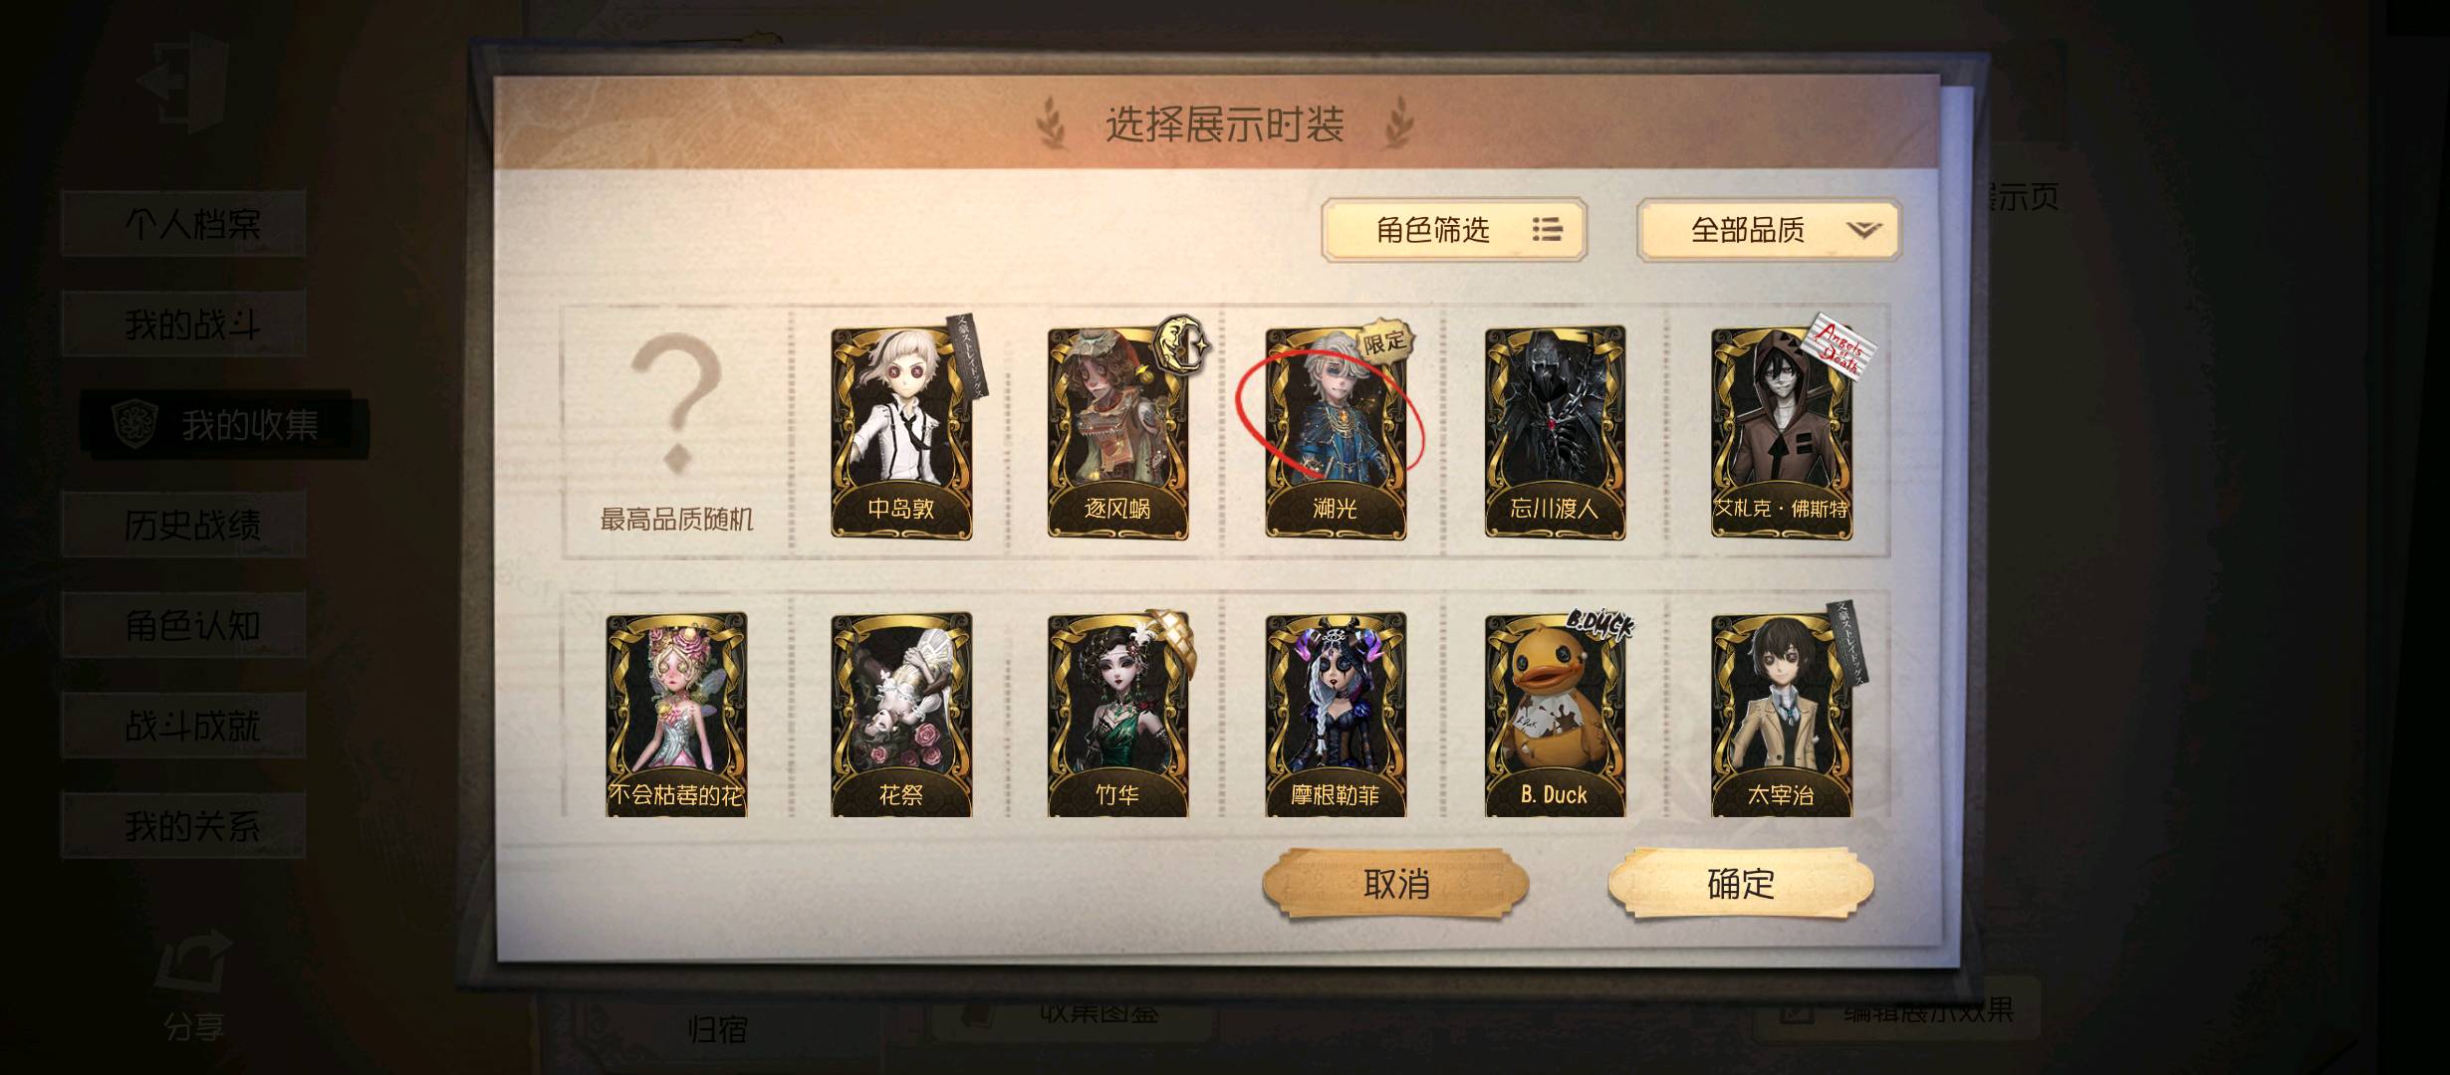Image resolution: width=2450 pixels, height=1075 pixels.
Task: Confirm selection with the 确定 button
Action: coord(1741,883)
